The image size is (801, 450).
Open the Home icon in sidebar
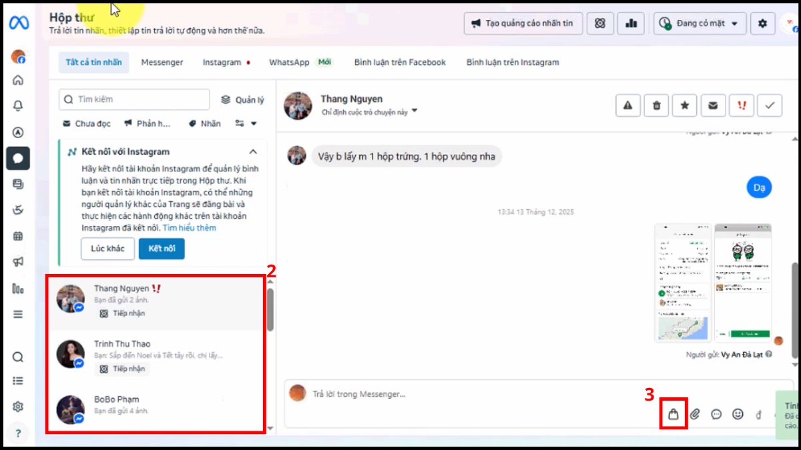[x=18, y=81]
